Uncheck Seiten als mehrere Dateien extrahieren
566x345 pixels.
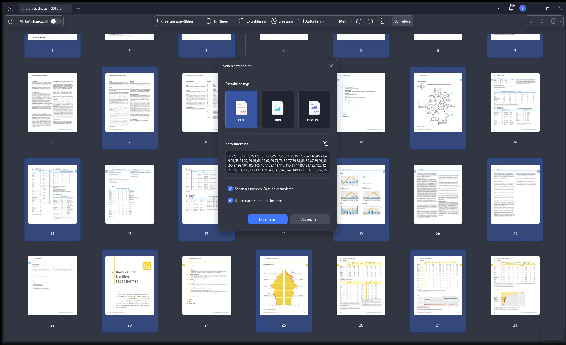pos(230,189)
